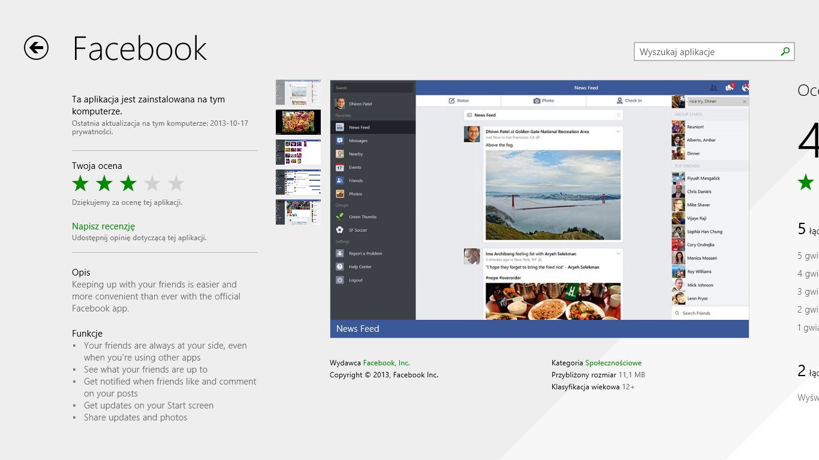Click 'Udostępnij opinię dotyczącą tej aplikacji.' text

tap(139, 237)
